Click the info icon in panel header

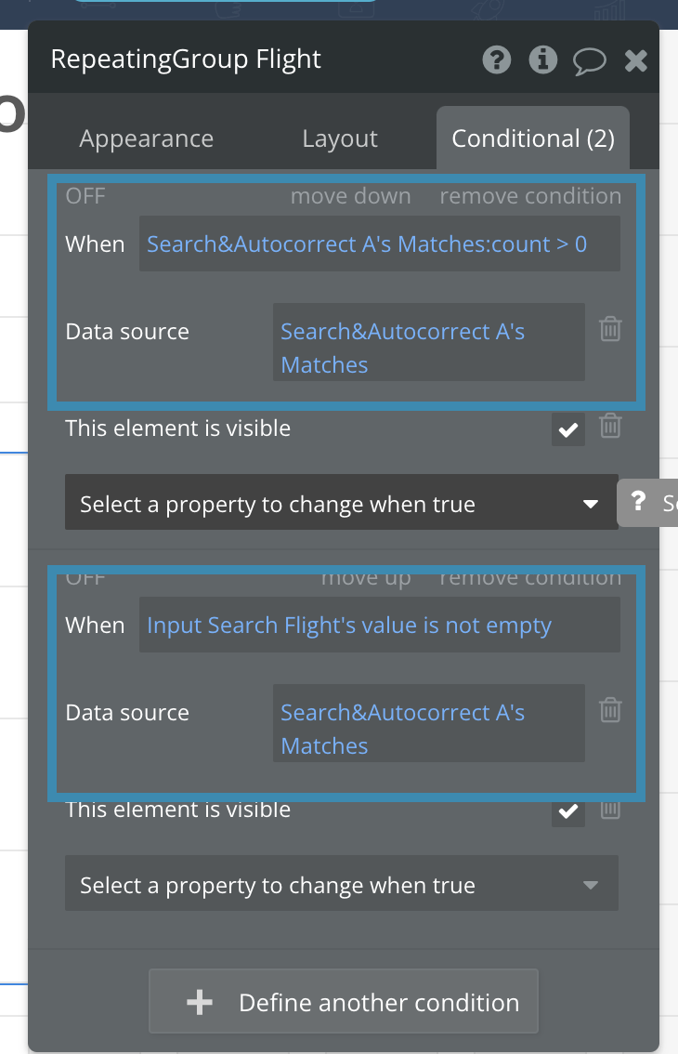[542, 60]
